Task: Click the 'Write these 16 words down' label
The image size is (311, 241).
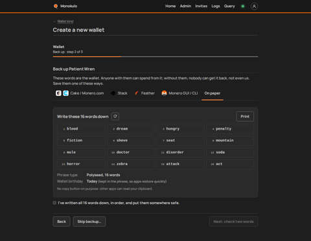Action: pyautogui.click(x=83, y=117)
